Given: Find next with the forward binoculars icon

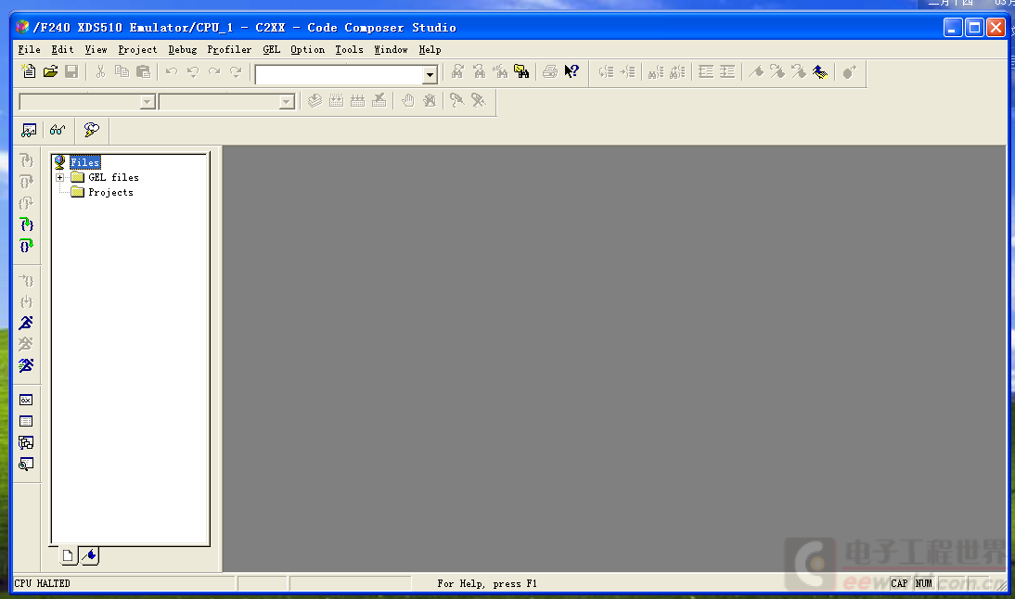Looking at the screenshot, I should pyautogui.click(x=457, y=71).
